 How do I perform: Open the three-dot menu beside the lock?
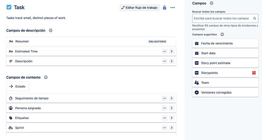[x=172, y=8]
